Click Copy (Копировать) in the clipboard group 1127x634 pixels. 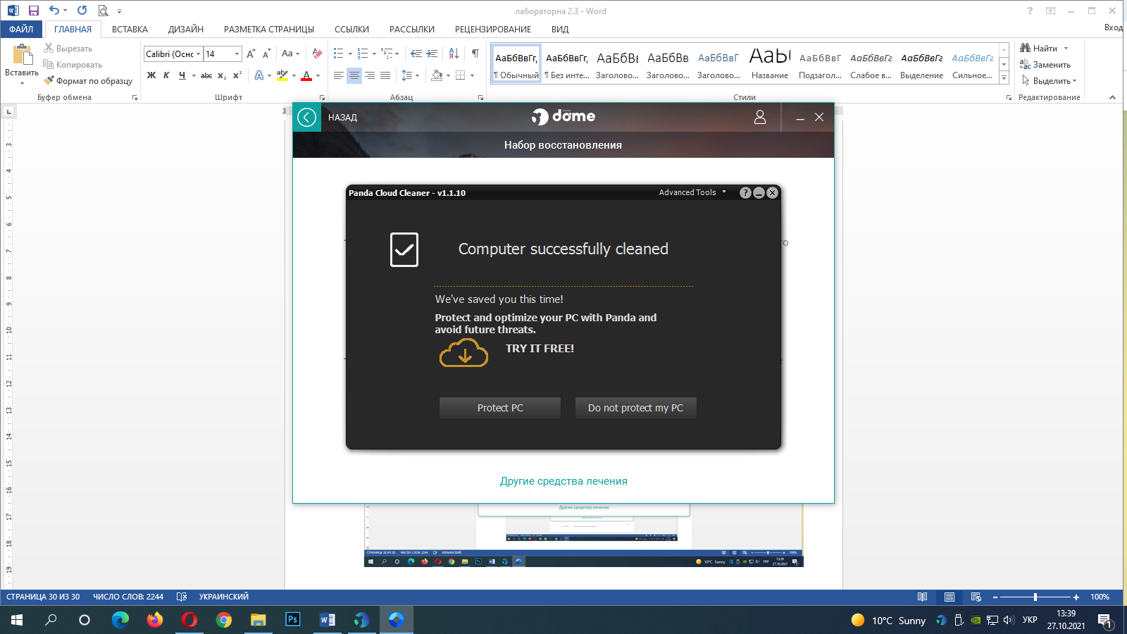coord(73,65)
